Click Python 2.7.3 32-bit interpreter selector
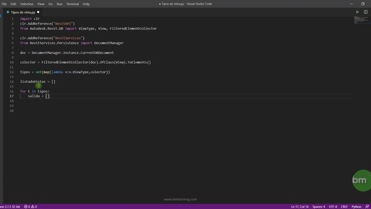This screenshot has height=209, width=371. (10, 207)
